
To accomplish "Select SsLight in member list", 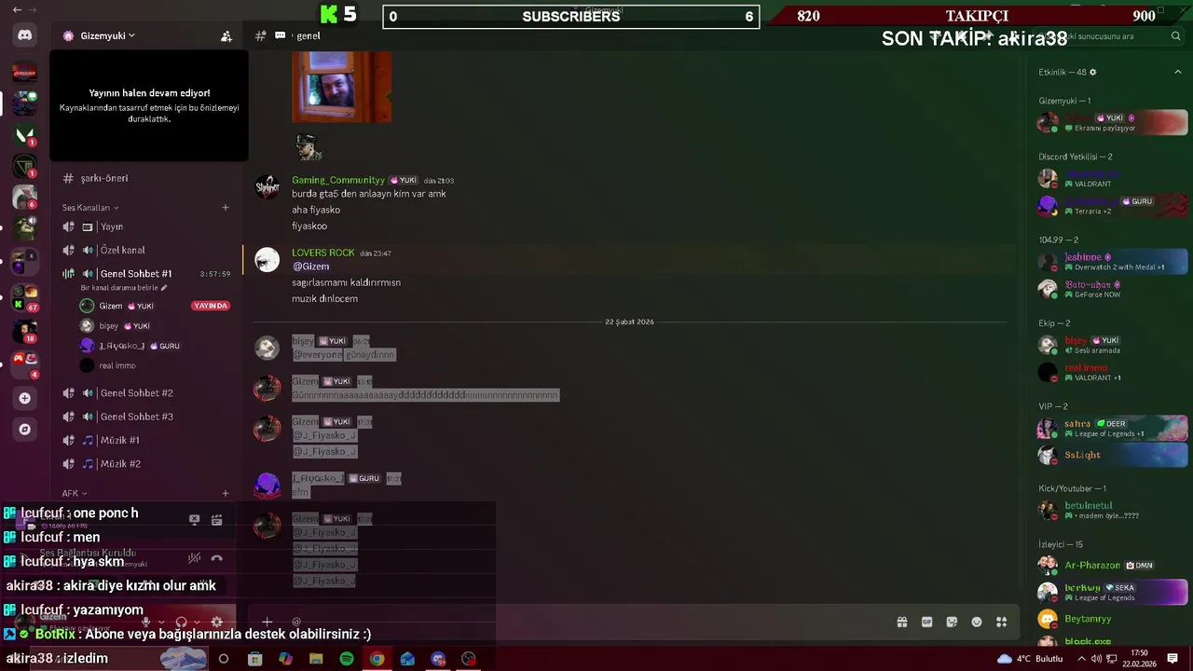I will point(1113,455).
